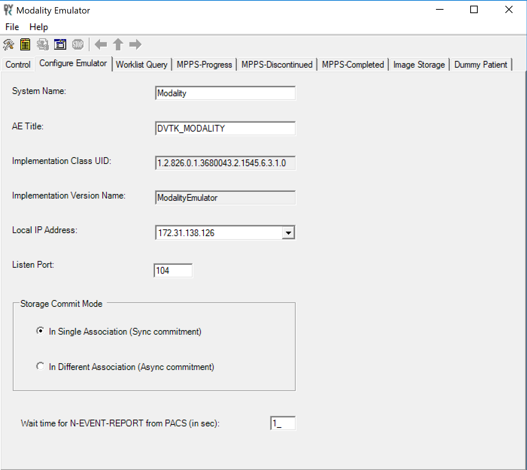Switch to the Worklist Query tab
This screenshot has height=470, width=527.
[x=142, y=64]
